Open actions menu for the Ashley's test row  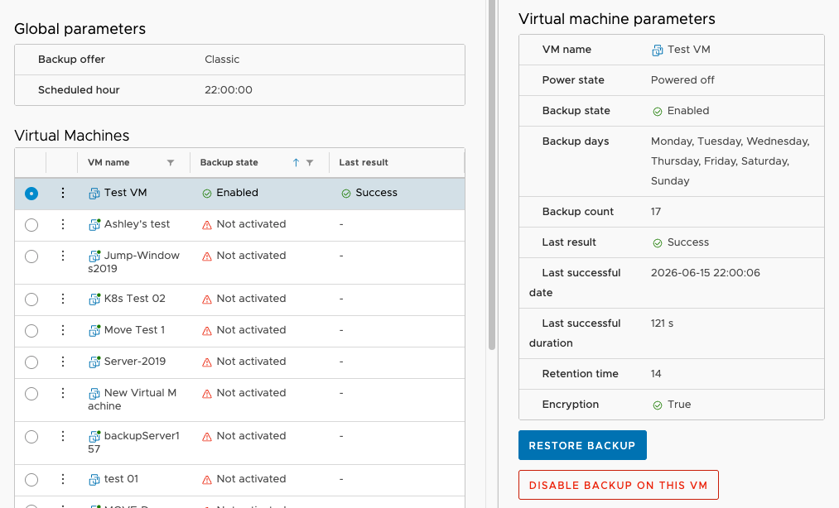[63, 224]
